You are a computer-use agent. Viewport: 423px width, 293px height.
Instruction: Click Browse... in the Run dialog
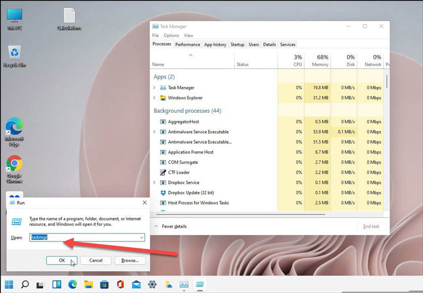pyautogui.click(x=130, y=260)
